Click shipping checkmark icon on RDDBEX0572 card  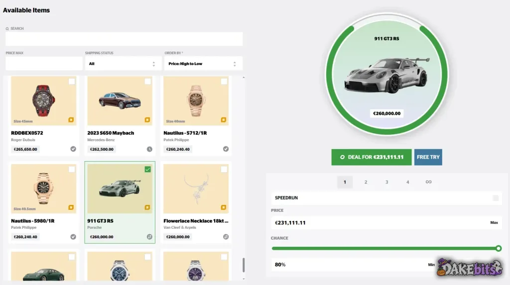click(x=73, y=149)
